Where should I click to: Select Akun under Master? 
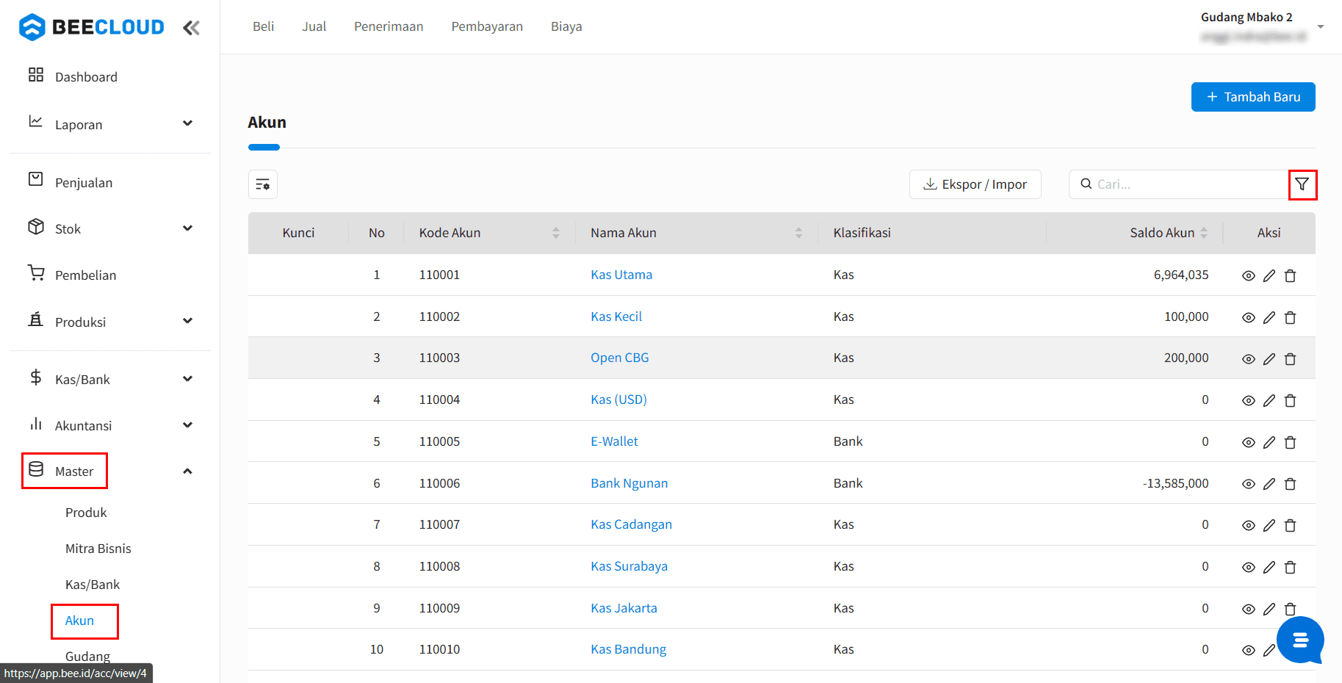[79, 621]
